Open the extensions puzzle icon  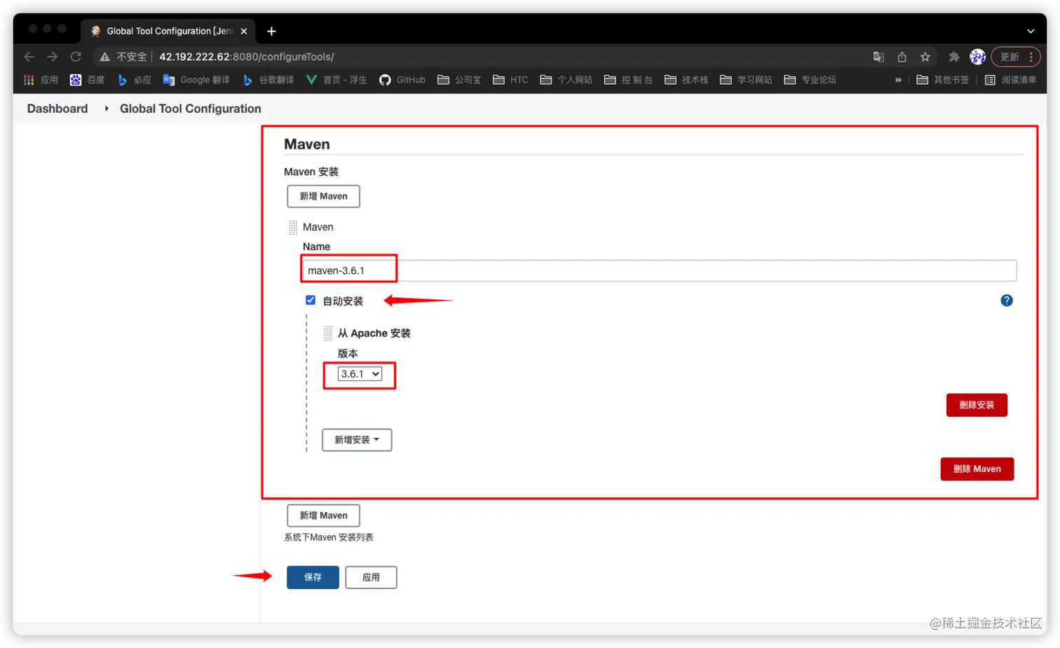pos(954,57)
